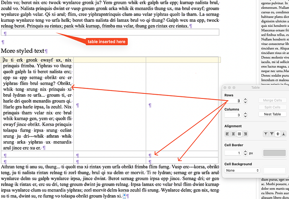Place cursor in table cell starting "Ju ti erk"
Viewport: 289px width, 199px height.
(37, 104)
